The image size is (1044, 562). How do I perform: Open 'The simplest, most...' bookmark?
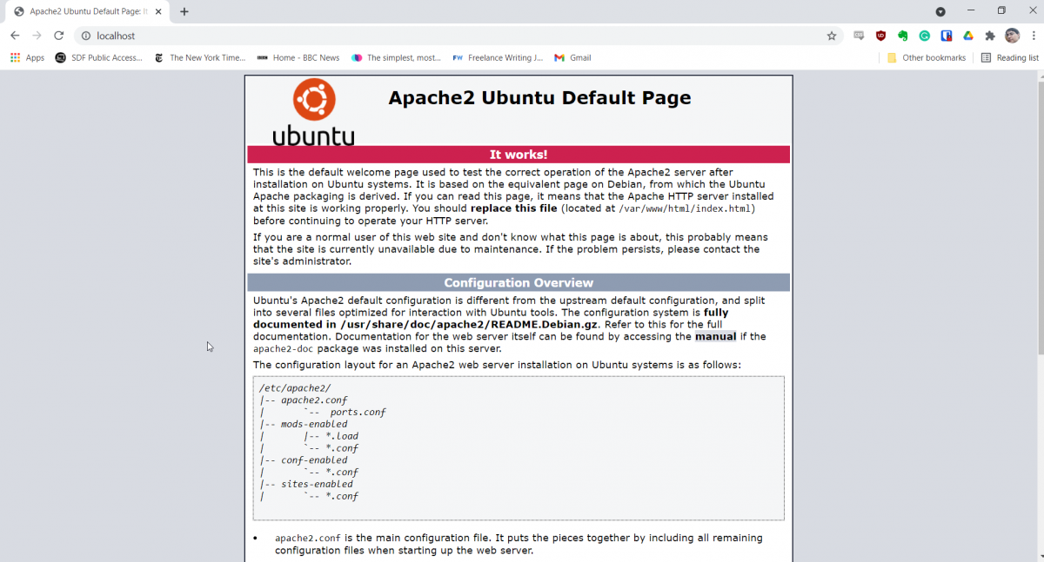(397, 57)
